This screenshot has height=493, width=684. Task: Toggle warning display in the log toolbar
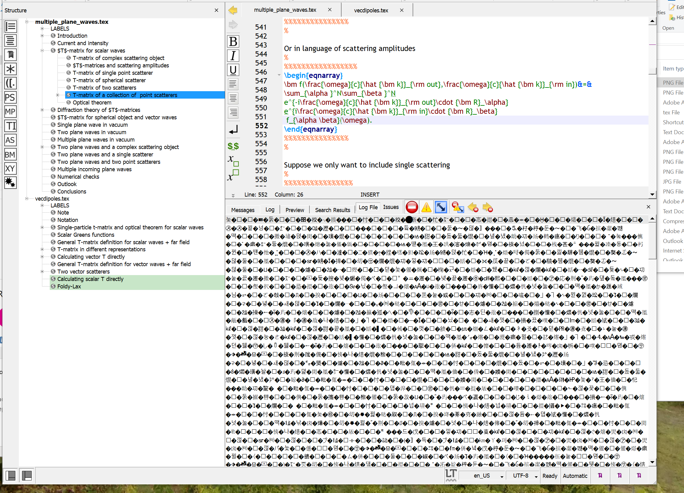(x=426, y=207)
